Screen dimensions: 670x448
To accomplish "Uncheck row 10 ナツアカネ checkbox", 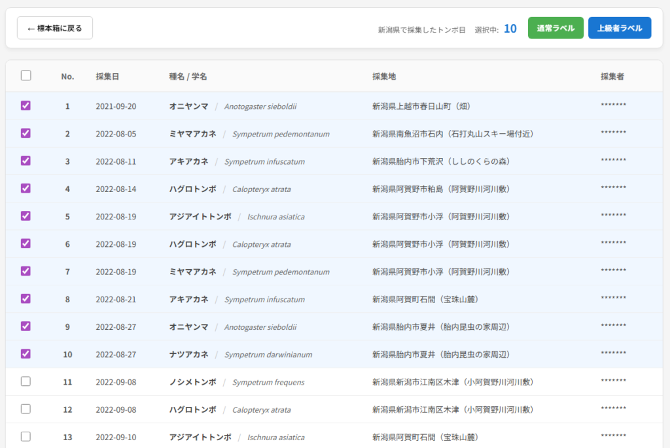I will point(26,354).
